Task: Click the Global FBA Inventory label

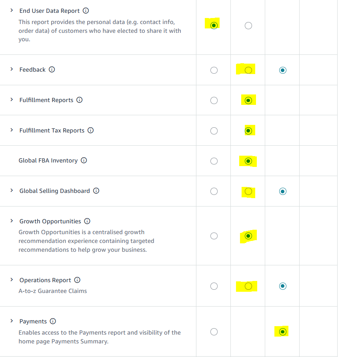Action: click(48, 160)
